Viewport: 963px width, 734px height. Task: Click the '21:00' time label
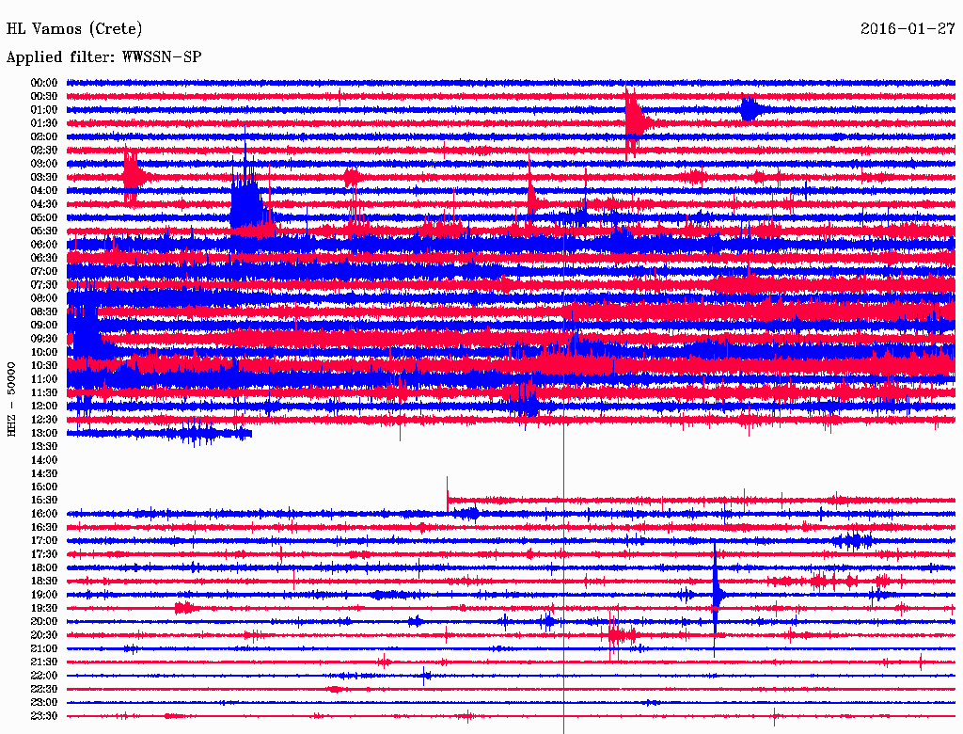[44, 648]
